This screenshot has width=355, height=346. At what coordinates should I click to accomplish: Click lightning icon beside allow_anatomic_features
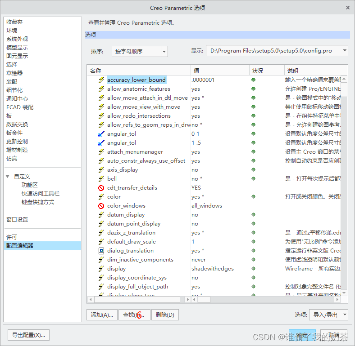click(101, 89)
